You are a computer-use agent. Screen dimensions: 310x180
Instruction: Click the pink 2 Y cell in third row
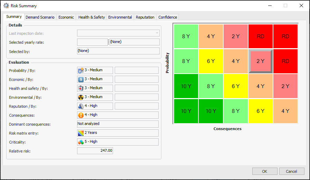point(285,86)
